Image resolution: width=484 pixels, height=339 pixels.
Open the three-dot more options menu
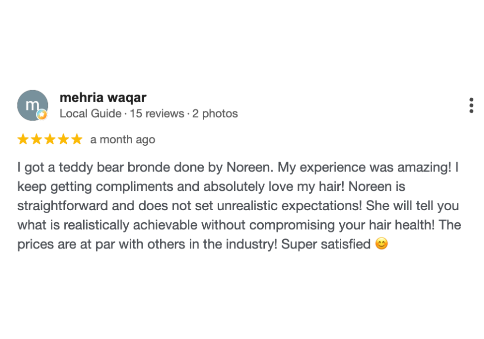pyautogui.click(x=471, y=106)
